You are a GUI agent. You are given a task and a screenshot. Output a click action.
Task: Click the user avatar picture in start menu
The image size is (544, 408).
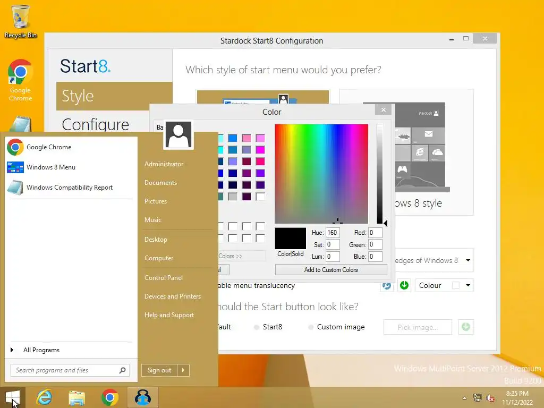tap(178, 134)
